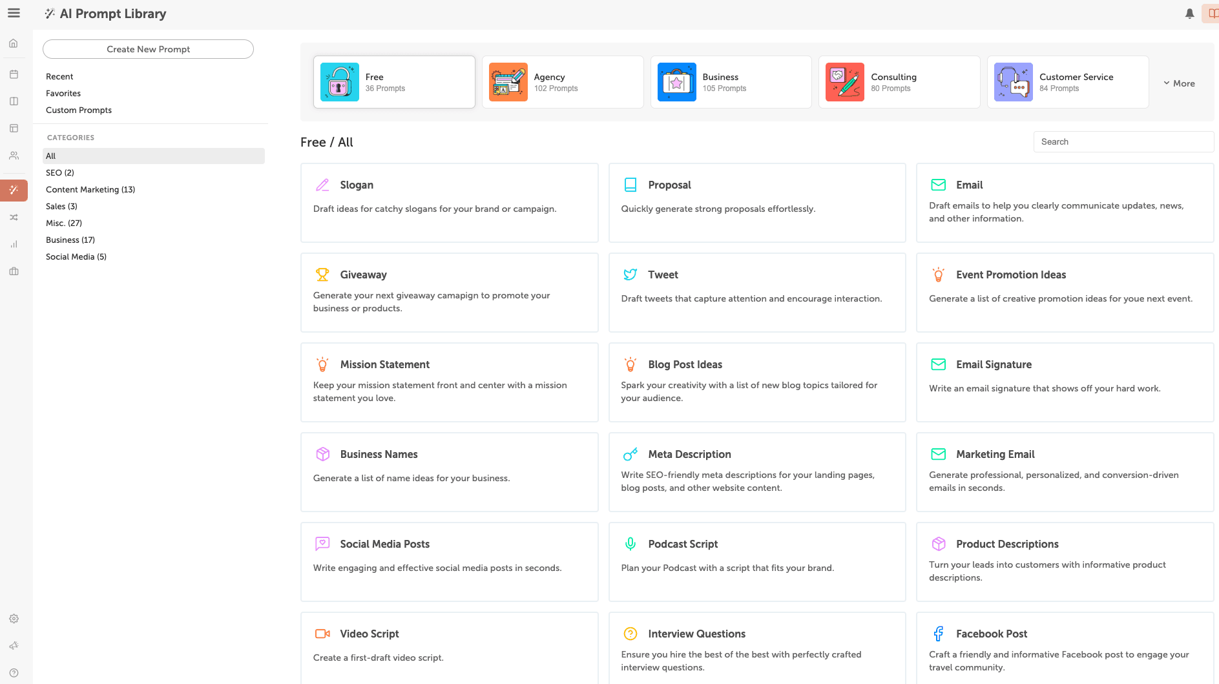Viewport: 1219px width, 684px height.
Task: Click the notification bell icon
Action: click(1189, 14)
